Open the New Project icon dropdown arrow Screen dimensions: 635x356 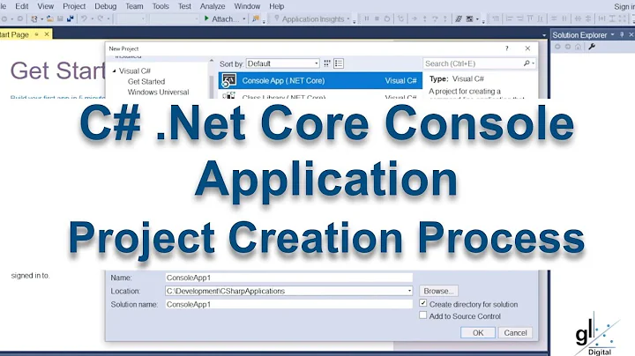click(x=41, y=19)
